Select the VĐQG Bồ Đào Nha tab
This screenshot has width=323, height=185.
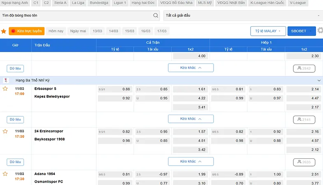(x=177, y=3)
